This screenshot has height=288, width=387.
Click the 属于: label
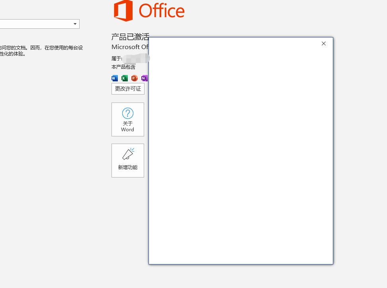(x=117, y=59)
